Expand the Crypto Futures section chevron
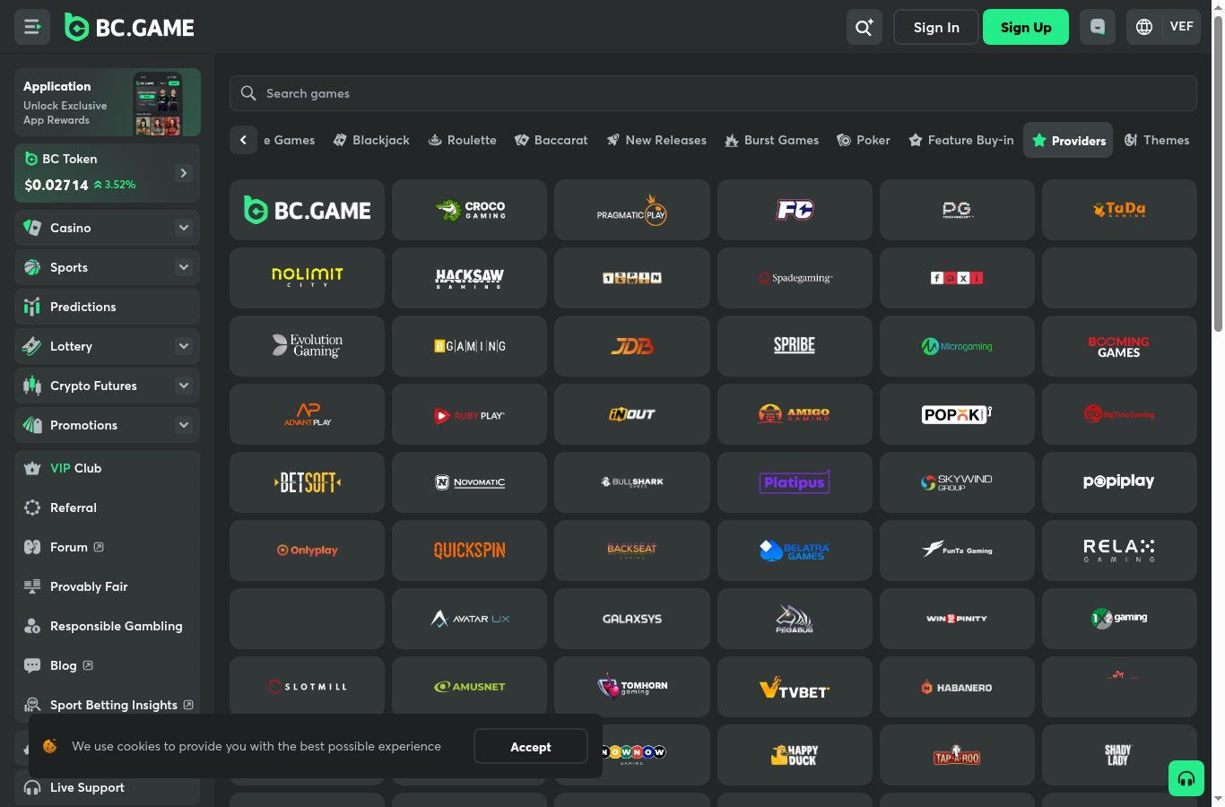1225x807 pixels. coord(184,386)
